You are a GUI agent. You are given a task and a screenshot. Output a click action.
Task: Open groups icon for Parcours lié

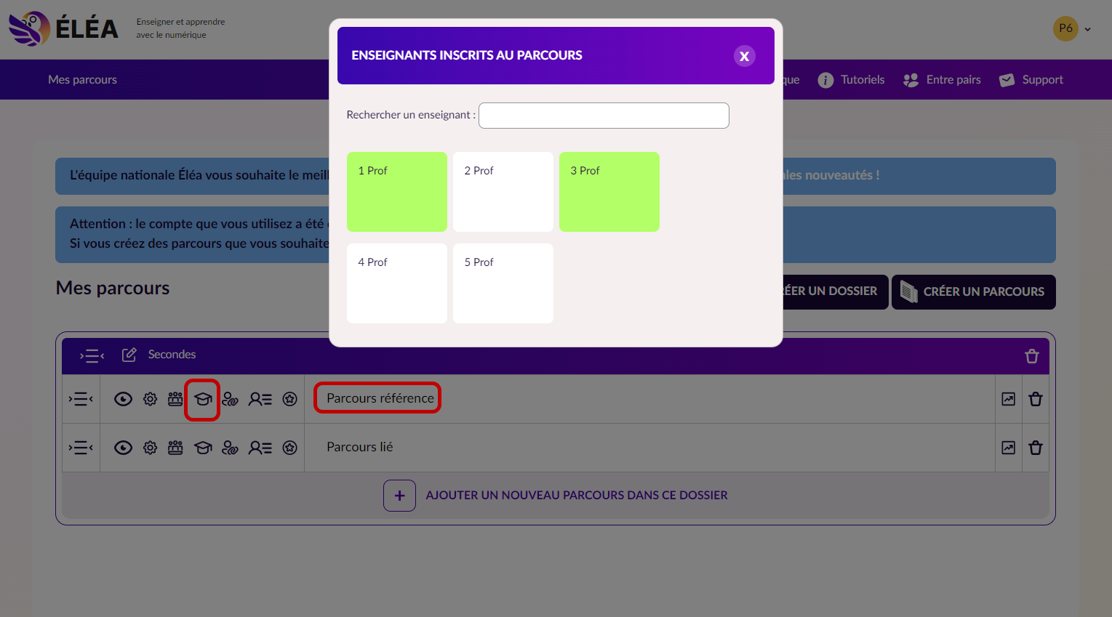pyautogui.click(x=175, y=448)
